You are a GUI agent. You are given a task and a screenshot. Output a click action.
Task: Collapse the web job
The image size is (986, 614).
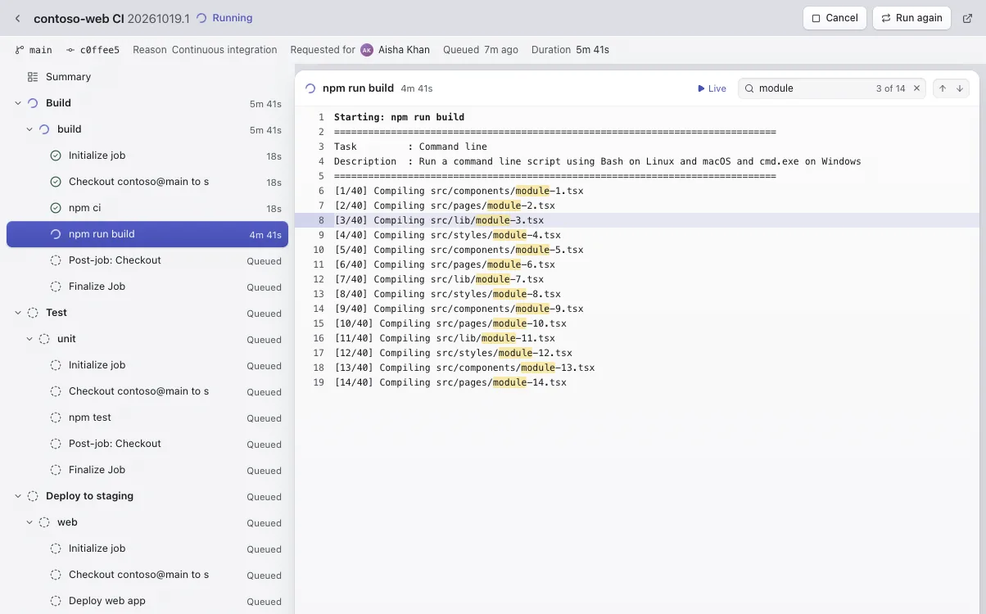click(29, 522)
